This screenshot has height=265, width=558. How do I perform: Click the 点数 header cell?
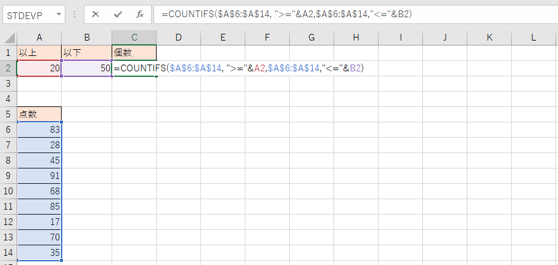coord(39,114)
